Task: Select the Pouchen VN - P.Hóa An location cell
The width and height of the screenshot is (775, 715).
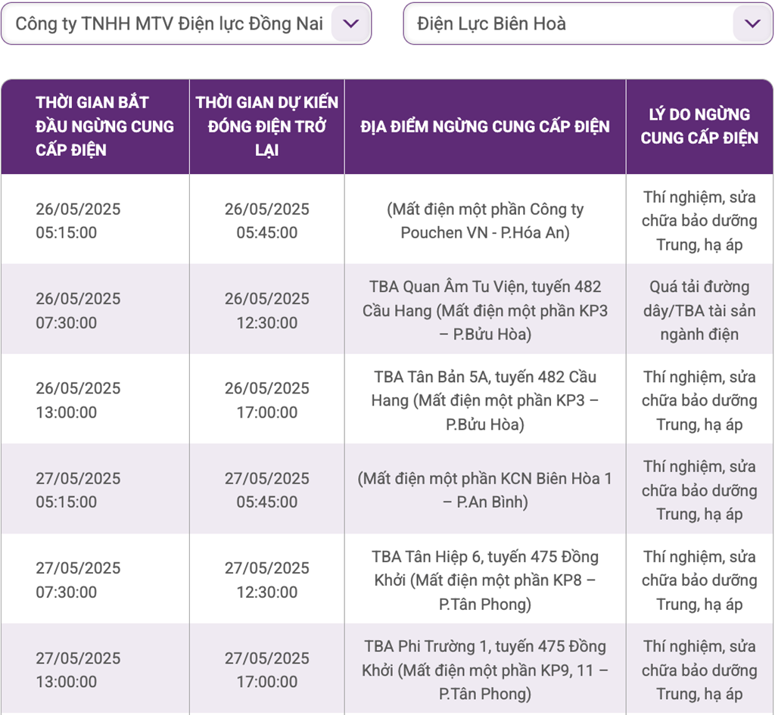Action: click(x=485, y=221)
